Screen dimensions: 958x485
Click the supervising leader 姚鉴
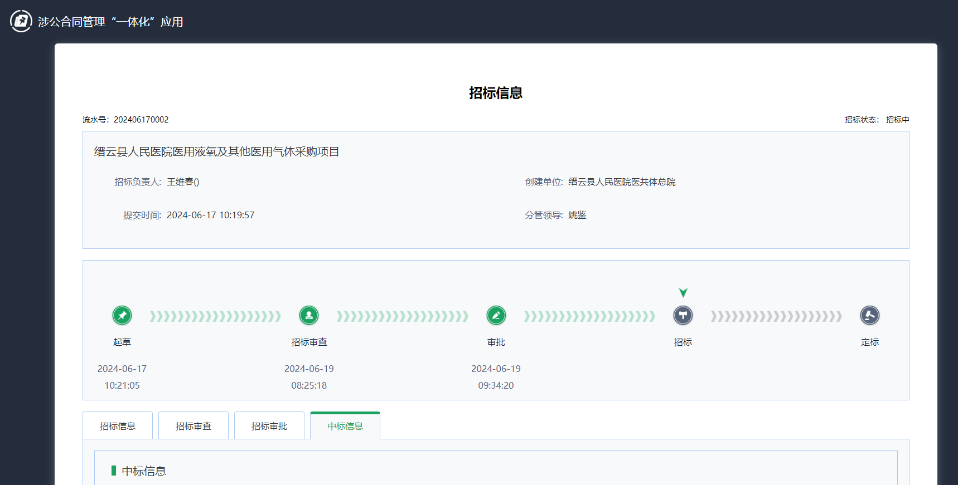pos(577,215)
